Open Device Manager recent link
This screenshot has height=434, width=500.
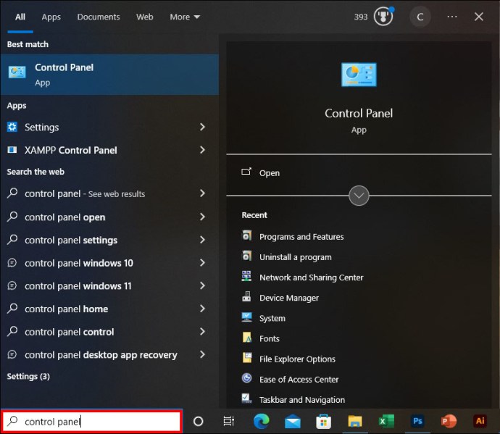(x=289, y=298)
